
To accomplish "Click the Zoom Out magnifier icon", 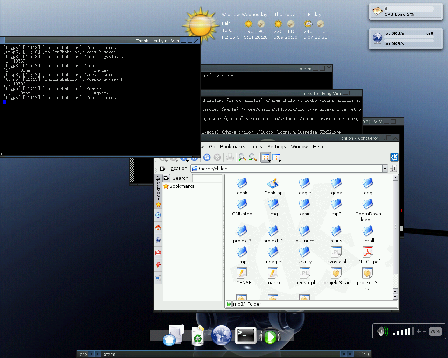I will [253, 158].
